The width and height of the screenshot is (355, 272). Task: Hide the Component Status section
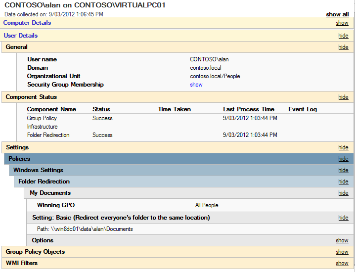343,97
